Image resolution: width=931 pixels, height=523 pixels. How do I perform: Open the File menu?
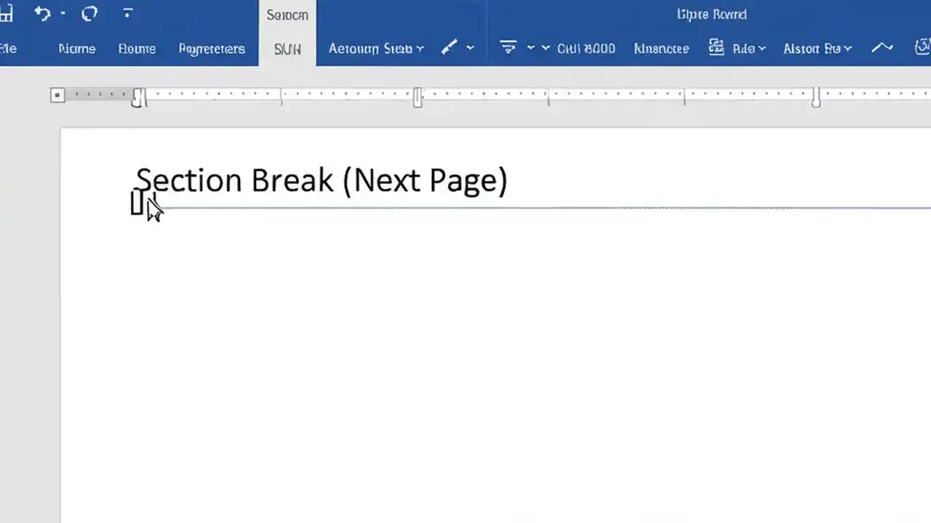point(8,48)
